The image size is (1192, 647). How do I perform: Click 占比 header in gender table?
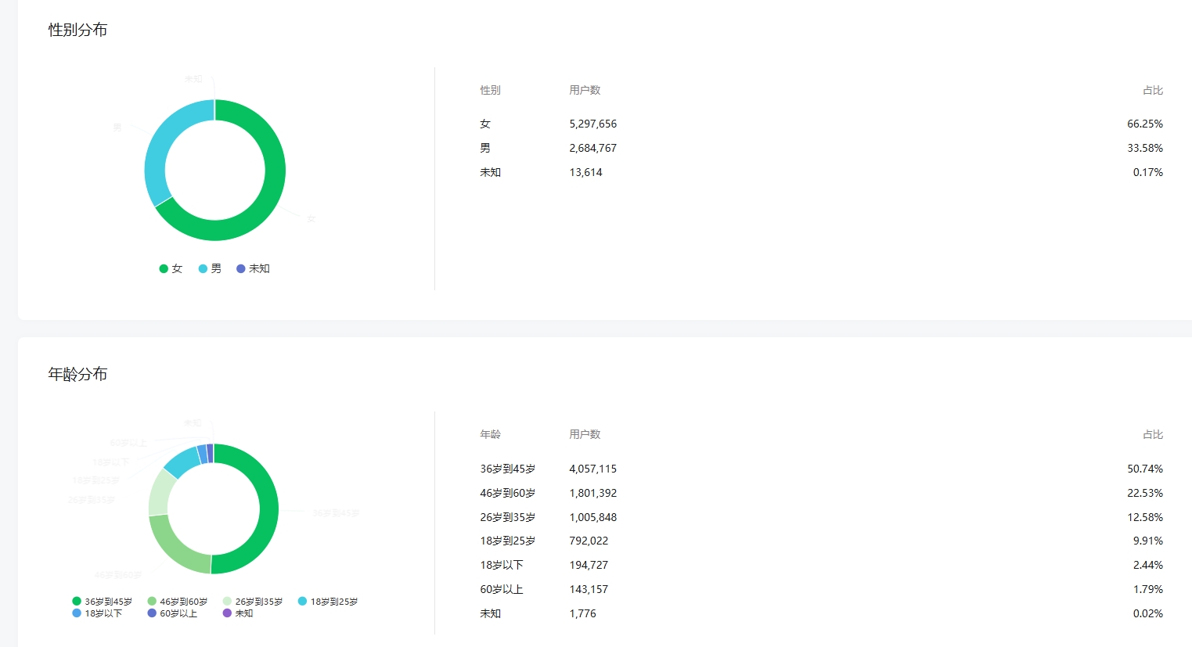[1153, 90]
